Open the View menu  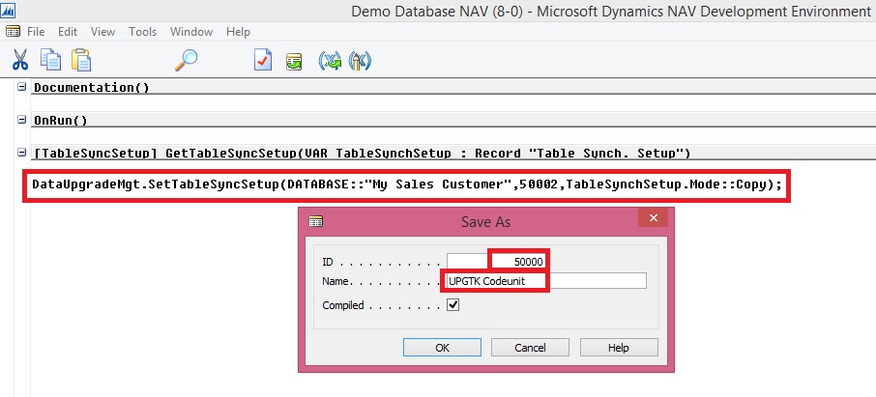tap(103, 32)
